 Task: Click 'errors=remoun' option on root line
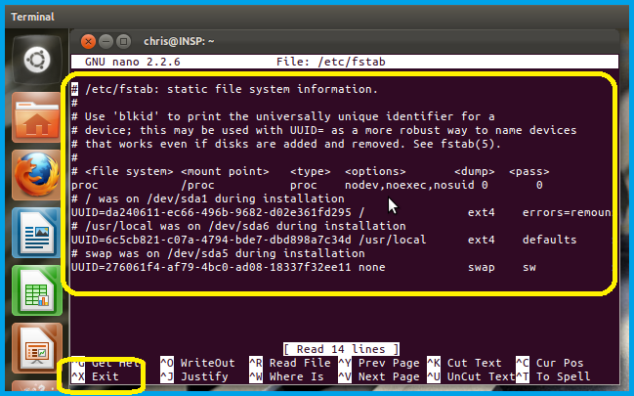[567, 212]
